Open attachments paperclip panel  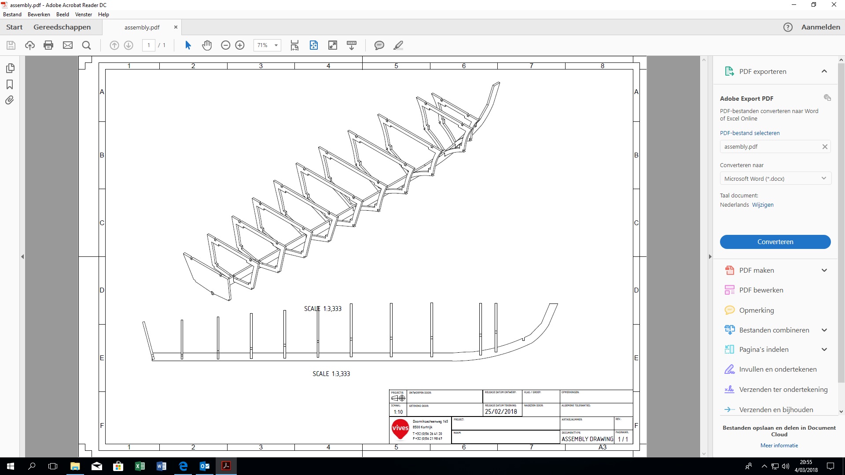[x=10, y=100]
